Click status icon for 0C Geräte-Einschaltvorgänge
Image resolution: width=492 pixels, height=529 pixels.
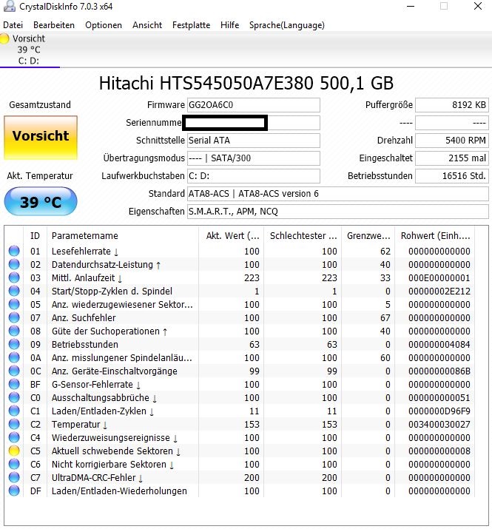(x=14, y=371)
